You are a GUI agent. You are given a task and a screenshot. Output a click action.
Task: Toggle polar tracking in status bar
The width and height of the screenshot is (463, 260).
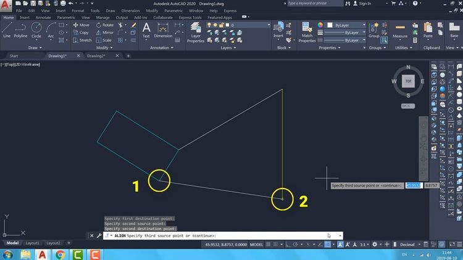pyautogui.click(x=295, y=245)
